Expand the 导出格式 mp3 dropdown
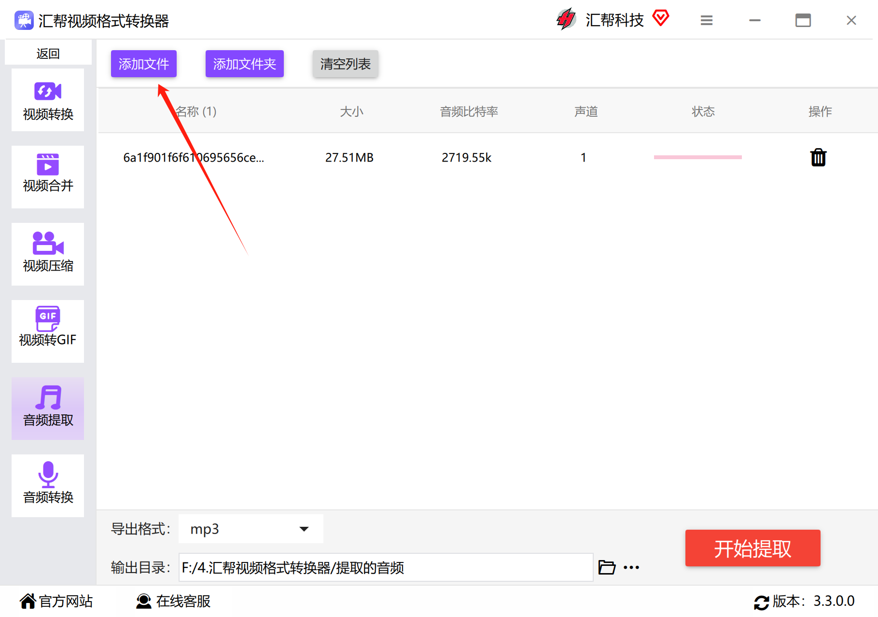 point(251,529)
